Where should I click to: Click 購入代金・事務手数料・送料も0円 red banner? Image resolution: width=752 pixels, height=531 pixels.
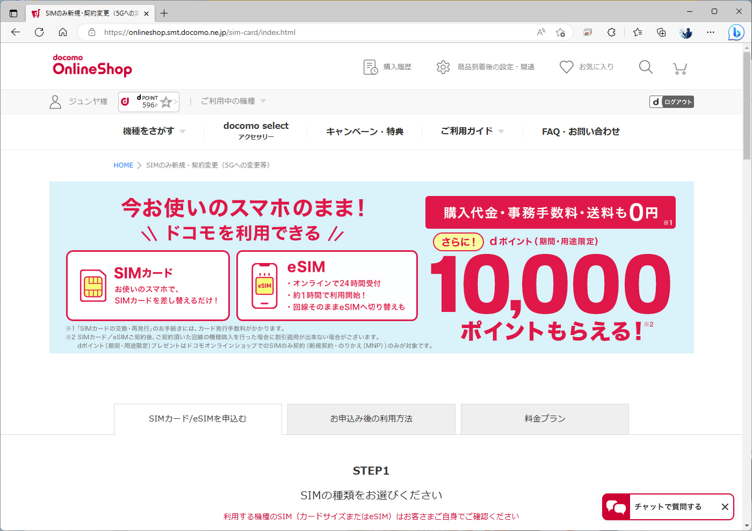(x=551, y=213)
